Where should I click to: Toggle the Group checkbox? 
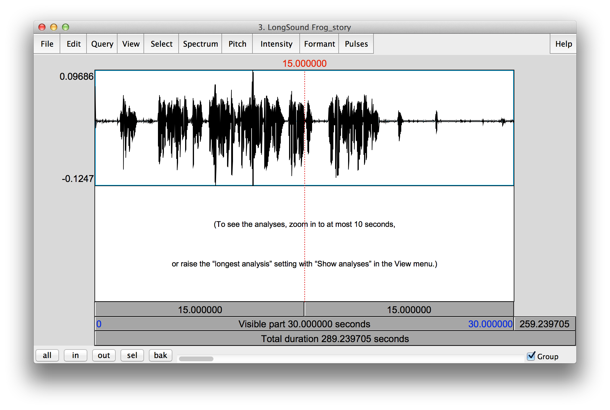point(531,356)
